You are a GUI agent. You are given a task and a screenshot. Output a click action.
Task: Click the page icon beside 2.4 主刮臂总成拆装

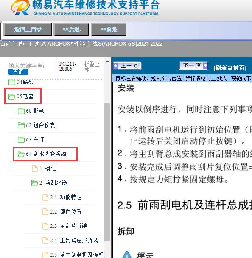[45, 240]
